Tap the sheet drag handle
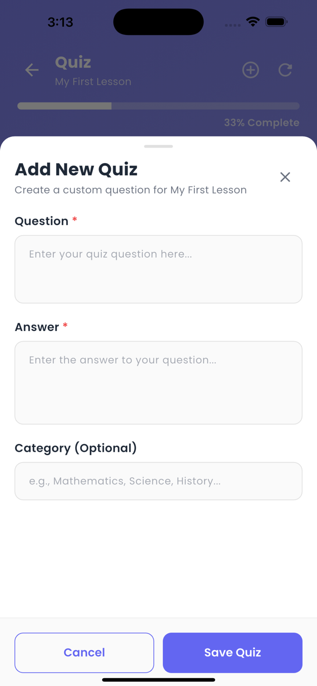This screenshot has height=686, width=317. [x=158, y=146]
